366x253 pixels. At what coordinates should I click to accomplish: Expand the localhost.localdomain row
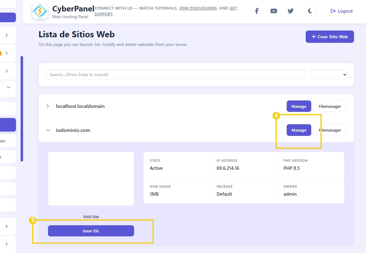click(48, 106)
